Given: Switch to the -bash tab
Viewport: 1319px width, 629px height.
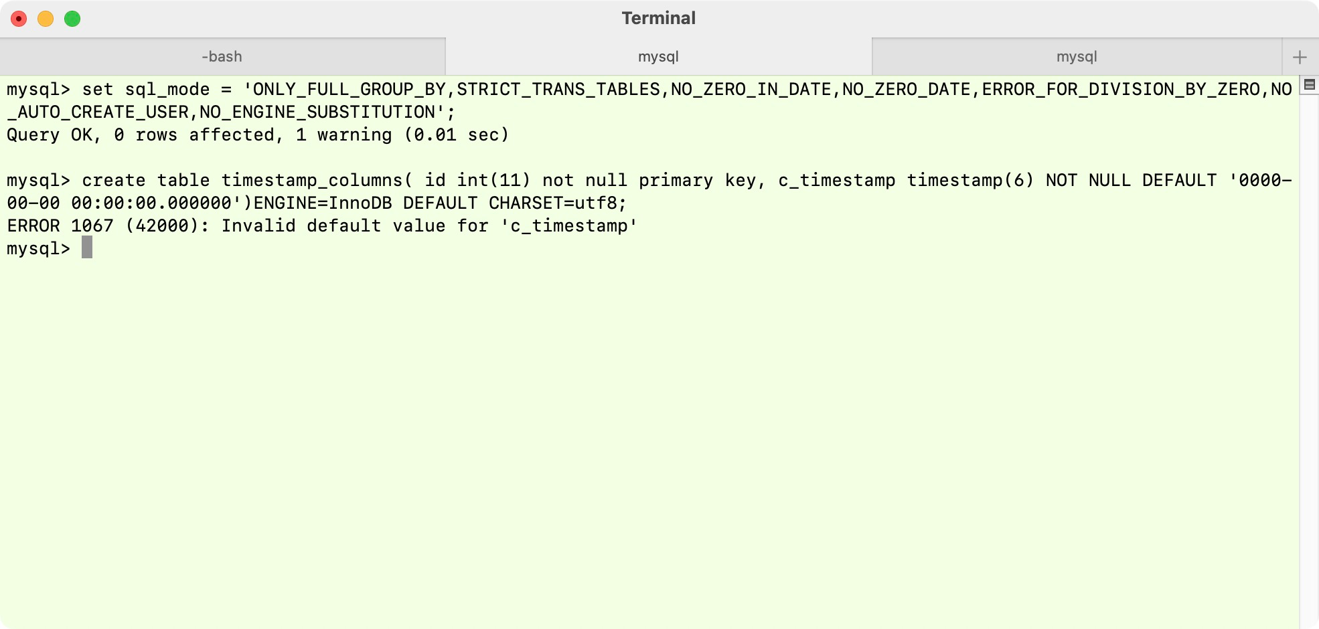Looking at the screenshot, I should tap(221, 56).
